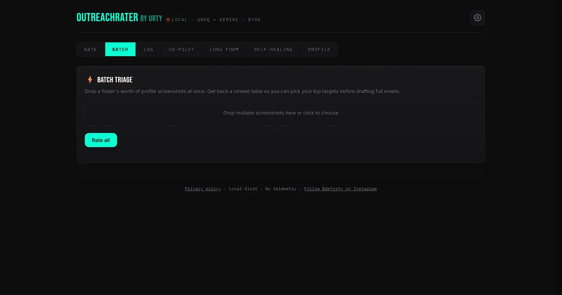The width and height of the screenshot is (562, 295).
Task: Open the Privacy policy link
Action: [203, 189]
